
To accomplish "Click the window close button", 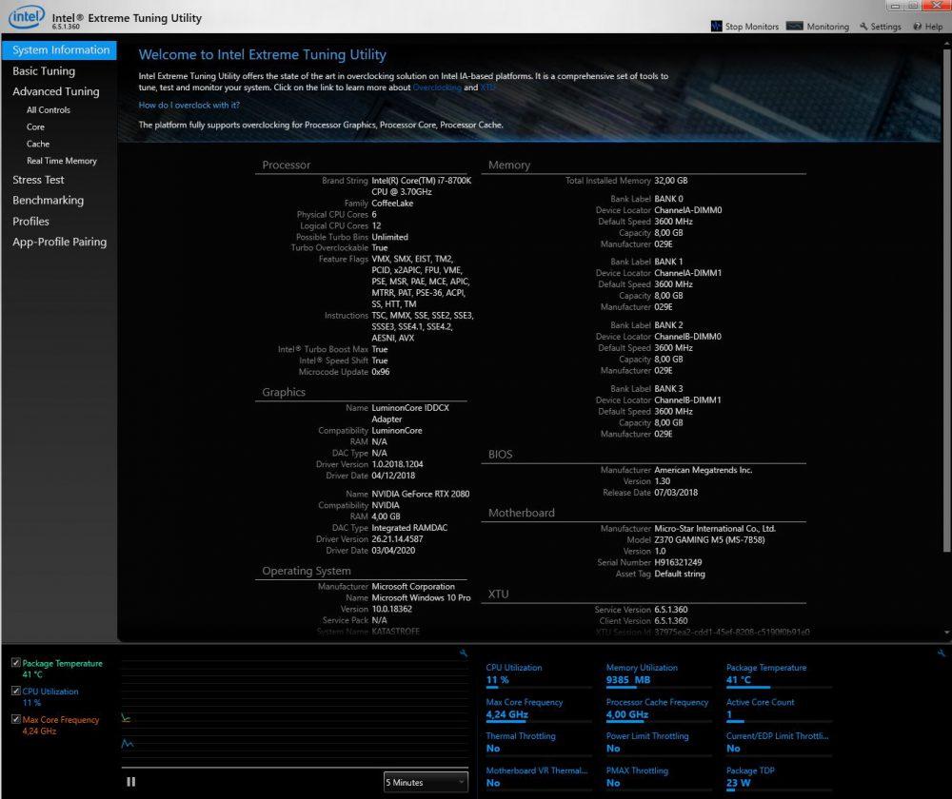I will pos(936,6).
